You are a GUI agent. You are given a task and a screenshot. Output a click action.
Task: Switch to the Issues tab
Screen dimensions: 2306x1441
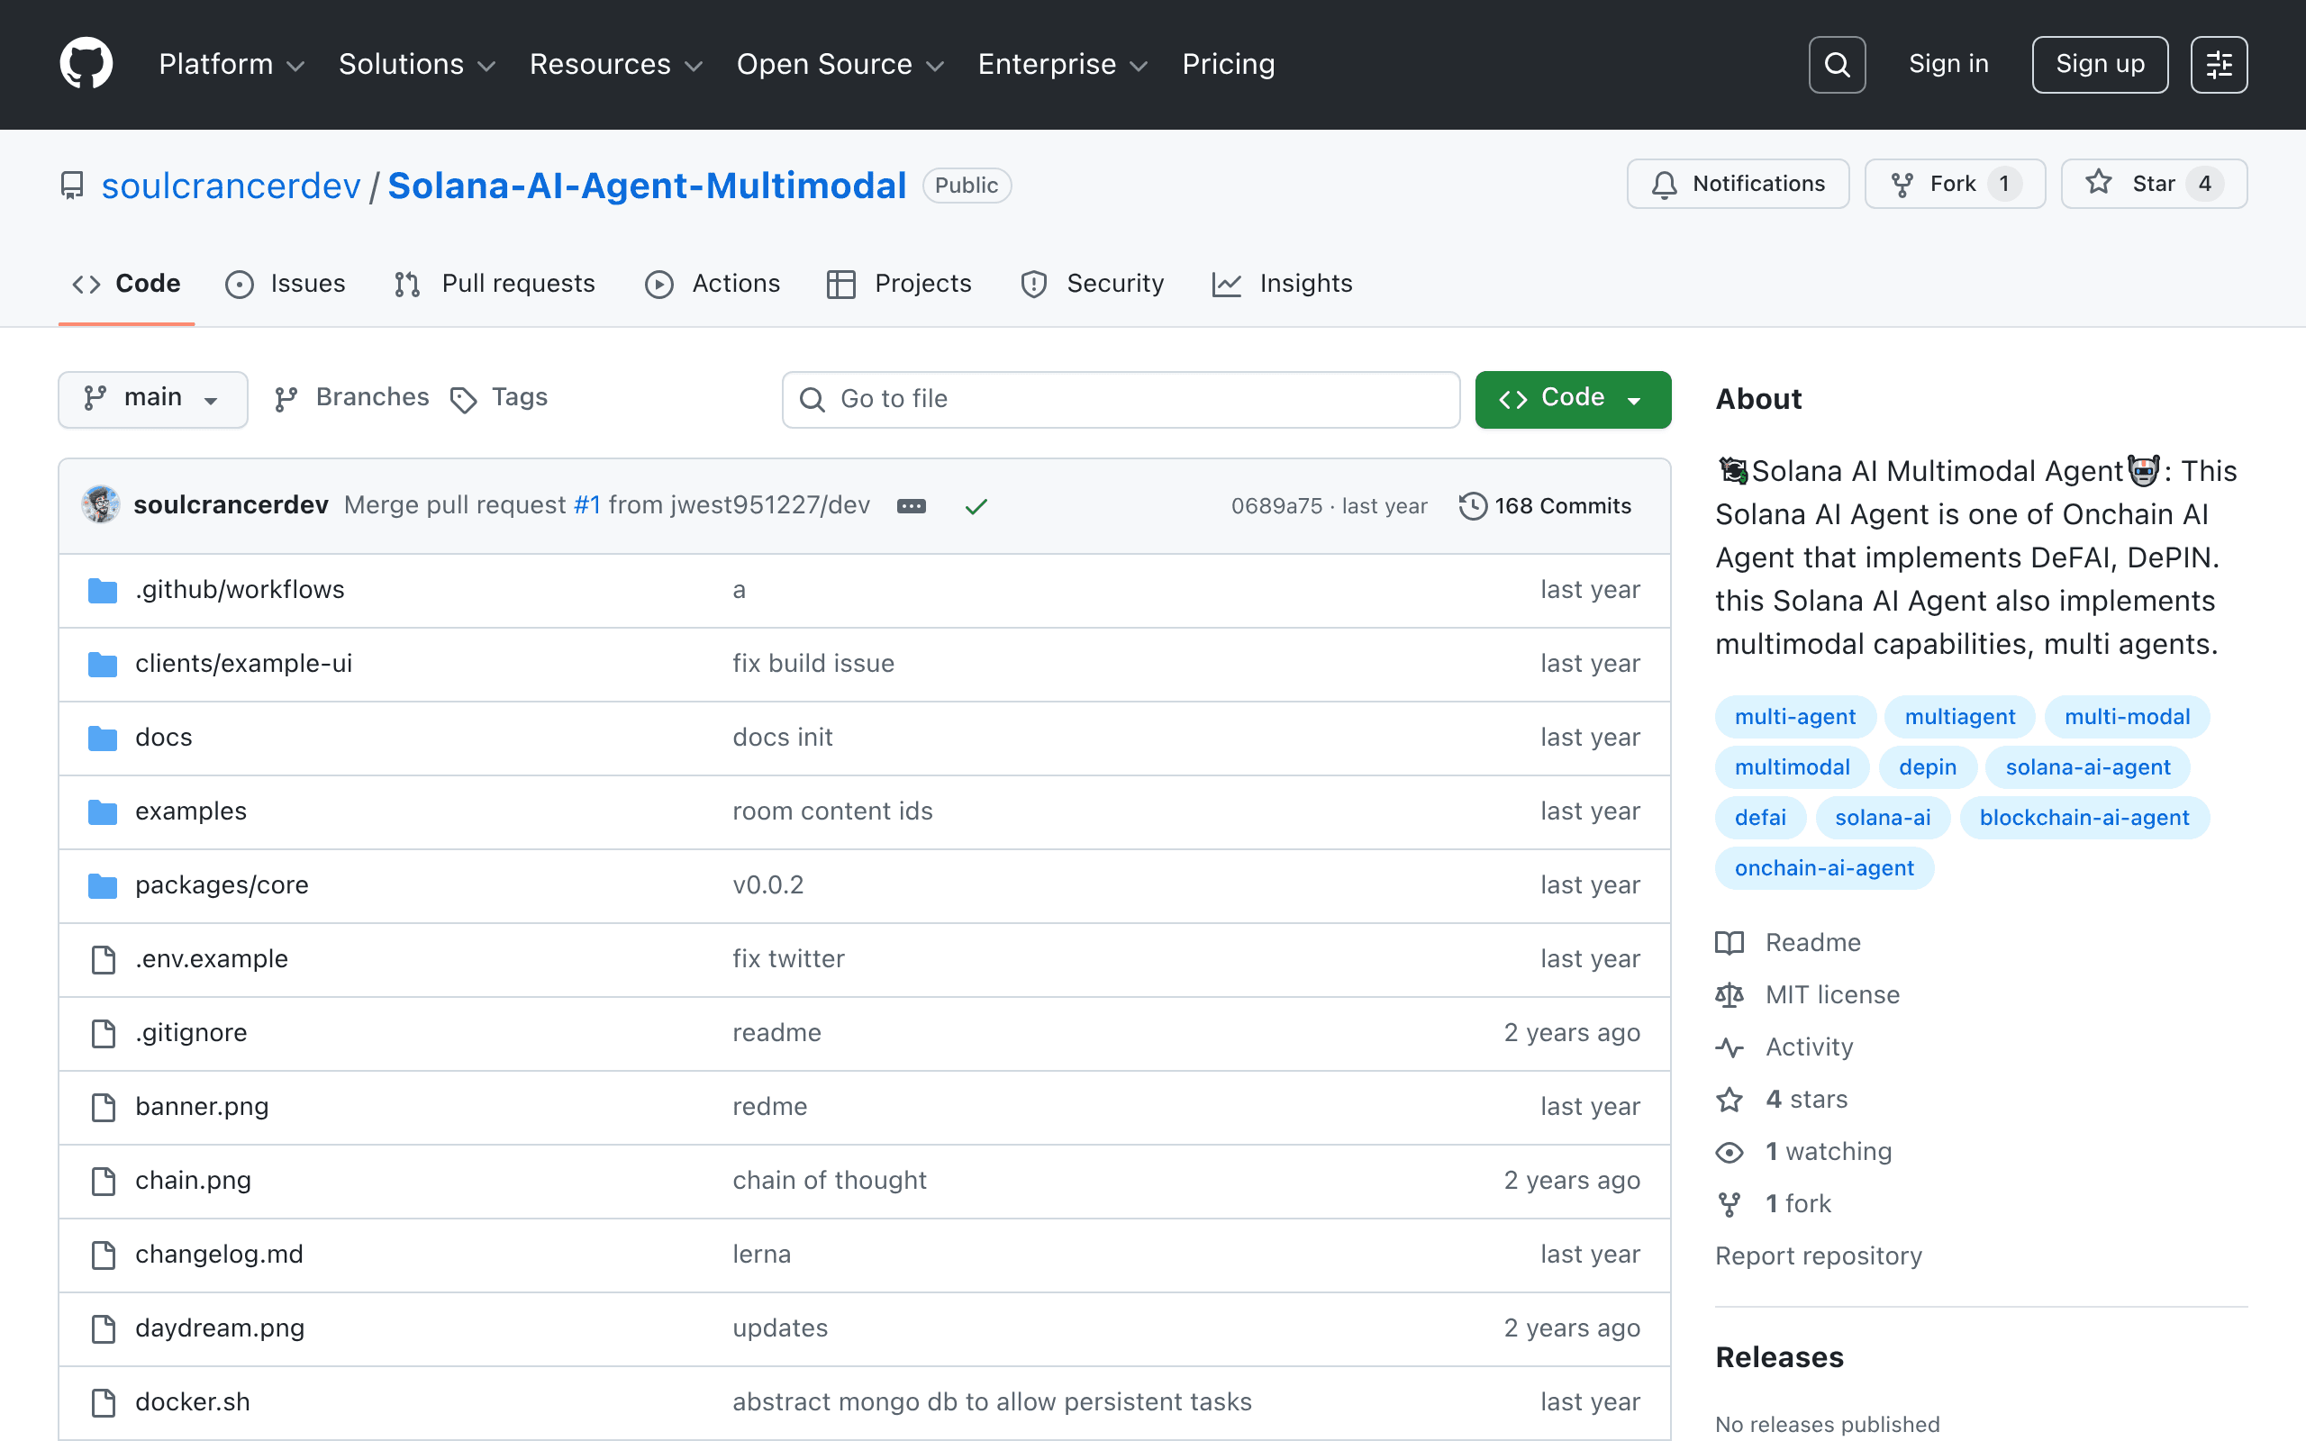point(285,284)
